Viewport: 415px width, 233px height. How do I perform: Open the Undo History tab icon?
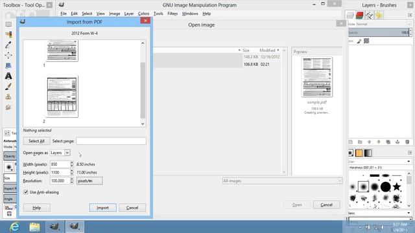click(x=379, y=16)
